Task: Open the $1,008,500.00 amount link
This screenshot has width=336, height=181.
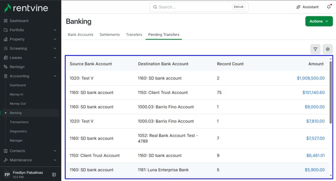Action: coord(310,78)
